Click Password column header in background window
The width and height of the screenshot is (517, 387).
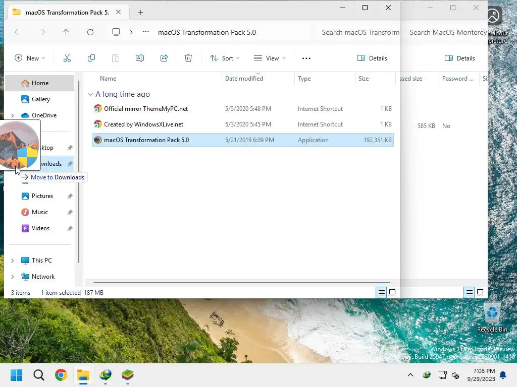[457, 78]
